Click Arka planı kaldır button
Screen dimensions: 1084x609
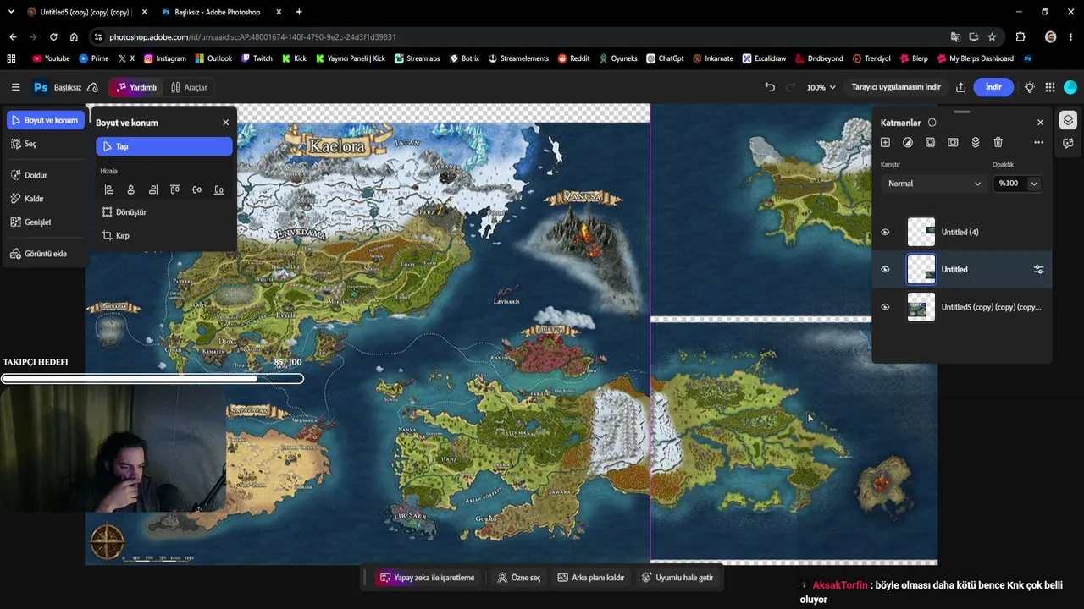(x=590, y=578)
